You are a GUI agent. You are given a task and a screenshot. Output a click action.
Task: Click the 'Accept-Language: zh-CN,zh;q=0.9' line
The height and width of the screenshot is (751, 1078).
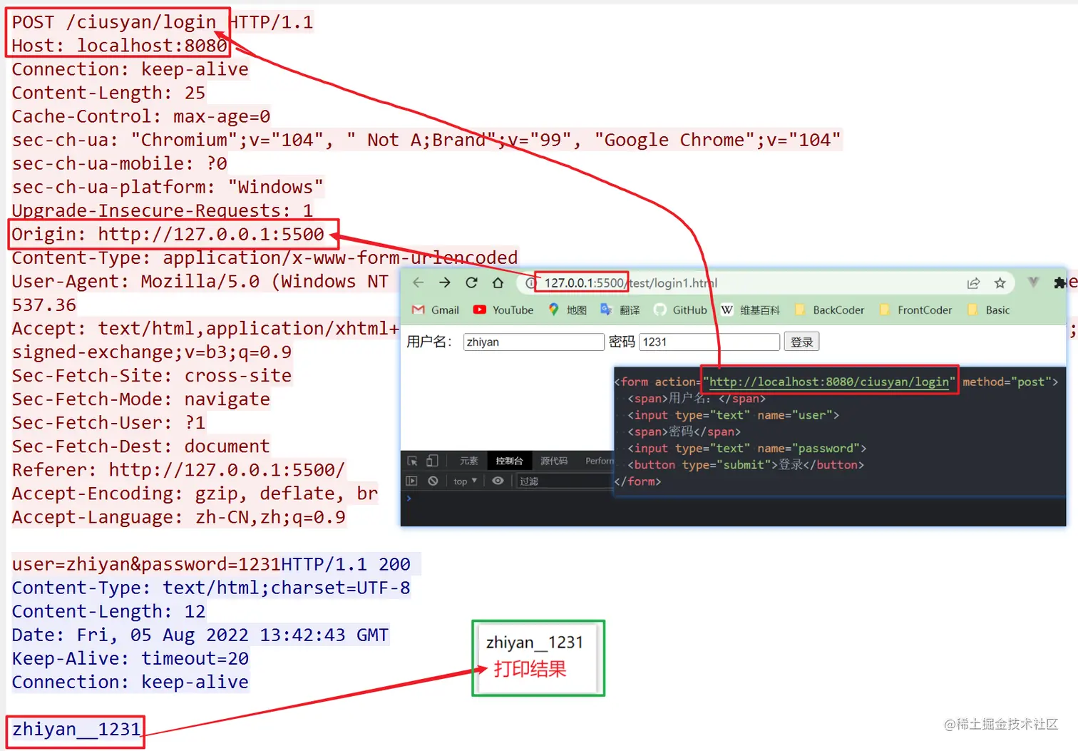179,517
